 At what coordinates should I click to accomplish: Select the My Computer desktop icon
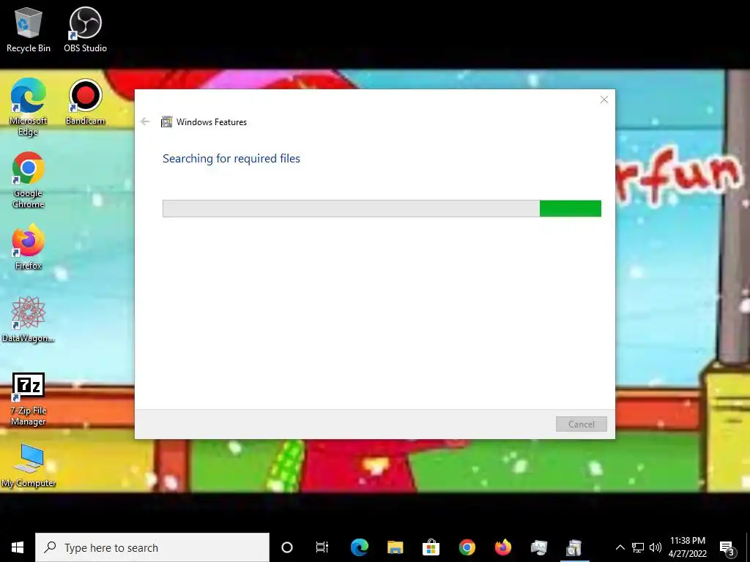click(29, 465)
